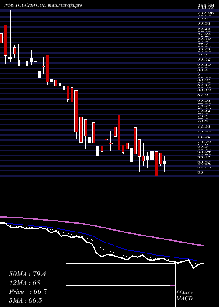
Task: Click the 64.26 price axis label
Action: [204, 167]
